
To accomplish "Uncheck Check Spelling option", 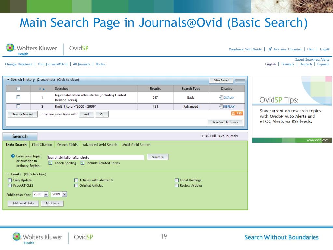I will (50, 163).
